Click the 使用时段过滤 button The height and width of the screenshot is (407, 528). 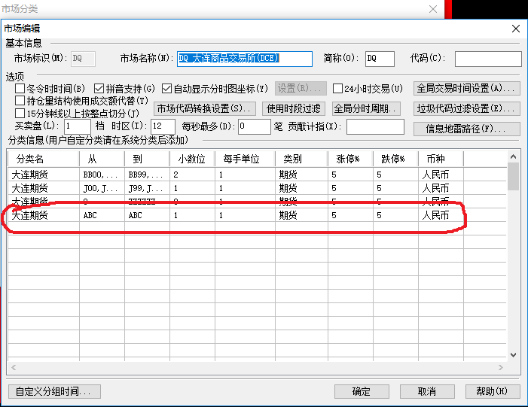click(x=294, y=108)
